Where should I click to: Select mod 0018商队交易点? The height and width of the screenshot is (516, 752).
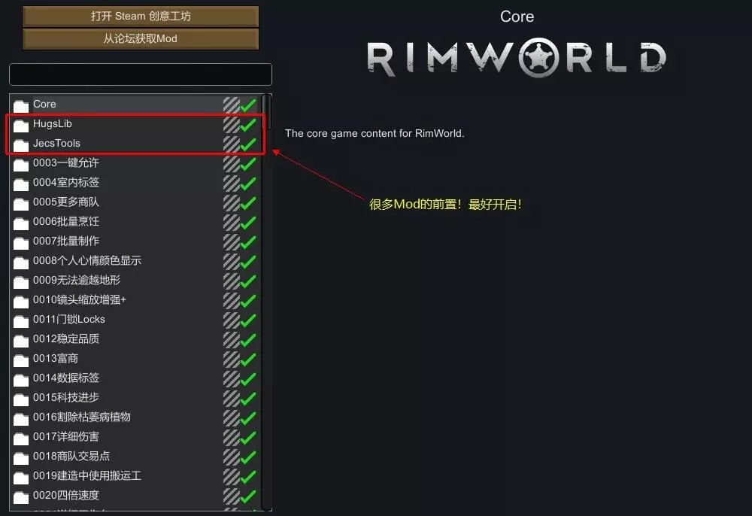[135, 457]
